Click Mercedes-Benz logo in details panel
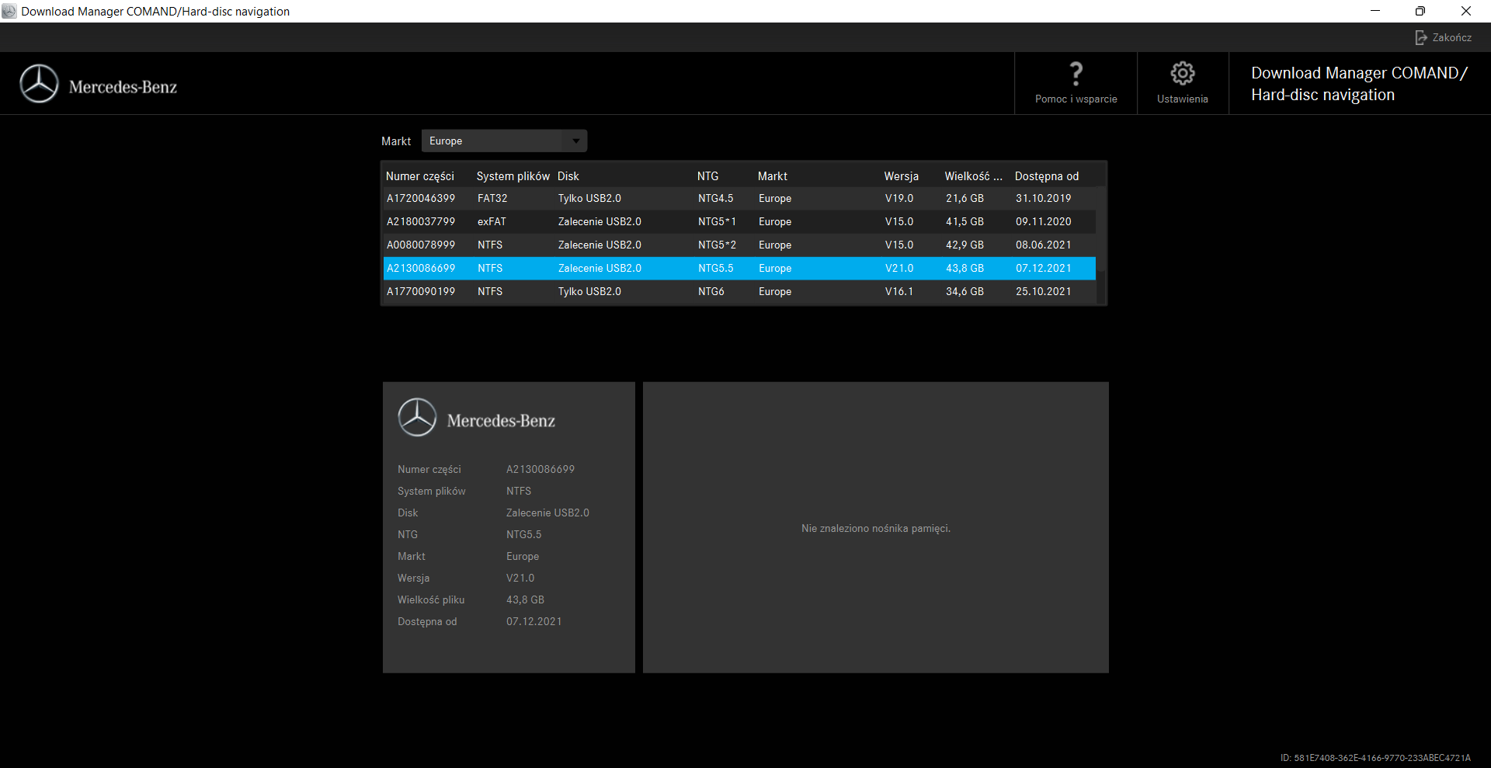 (477, 418)
